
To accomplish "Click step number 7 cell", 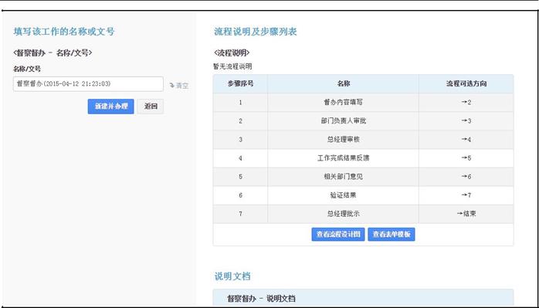I will 240,214.
